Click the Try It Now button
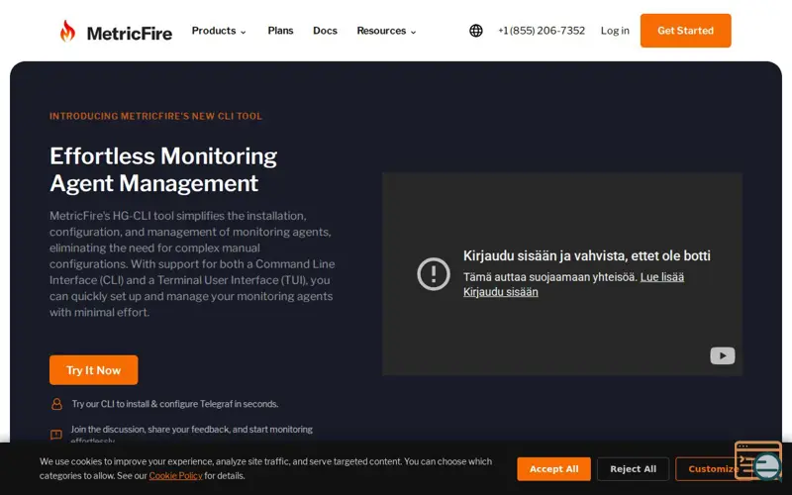Viewport: 792px width, 495px height. [x=93, y=370]
